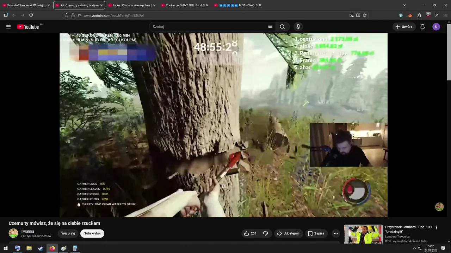Reload the page with browser refresh icon

(31, 15)
